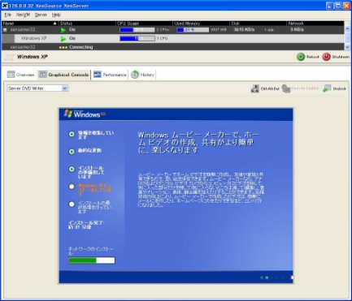Select the Graphical Console tab
The image size is (352, 301).
(63, 75)
